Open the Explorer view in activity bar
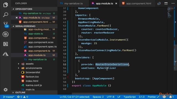Image resolution: width=177 pixels, height=99 pixels. (6, 5)
